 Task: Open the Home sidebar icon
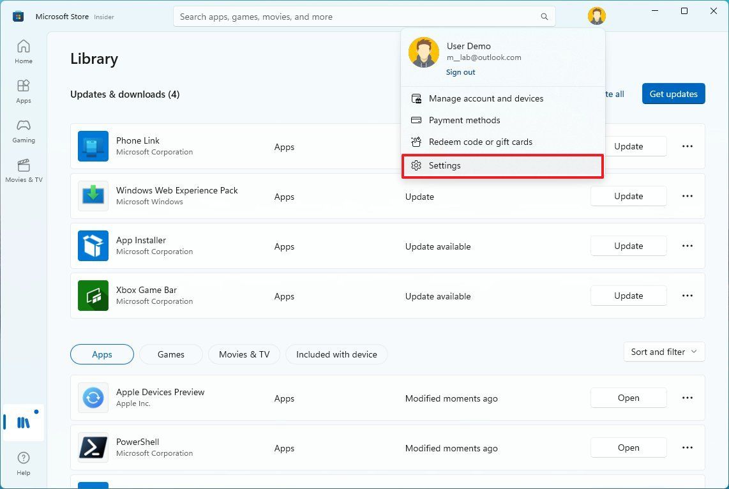tap(23, 51)
